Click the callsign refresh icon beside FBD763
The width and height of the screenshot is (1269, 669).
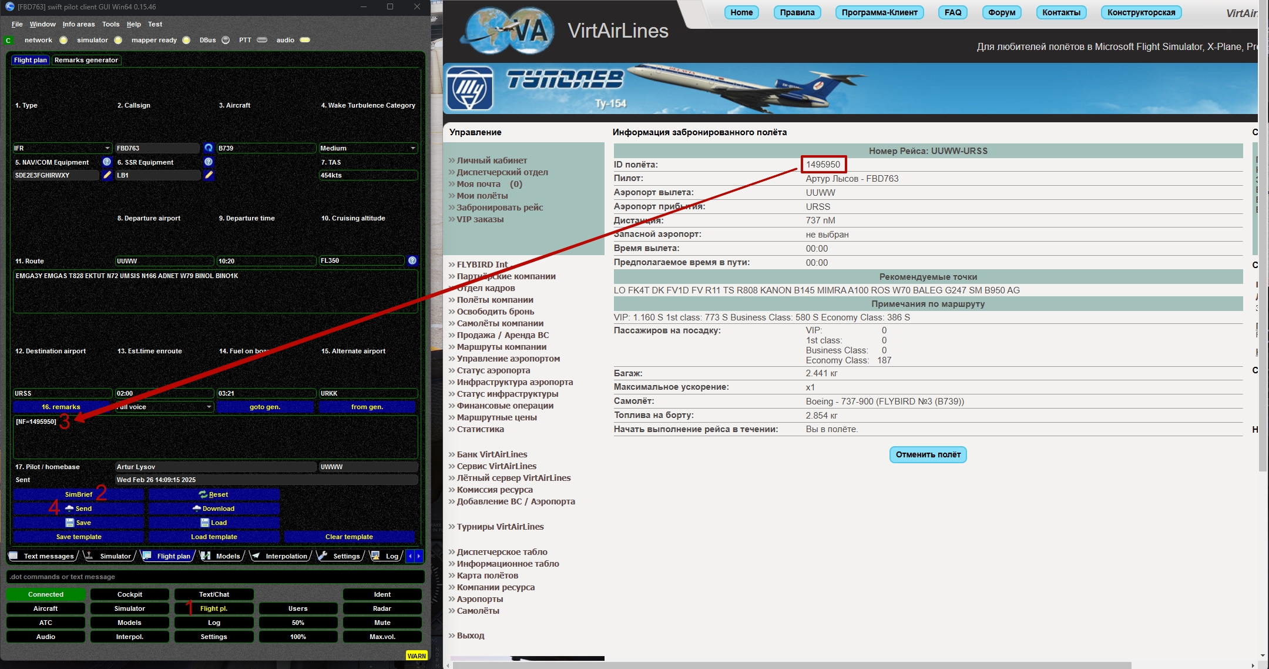coord(209,148)
